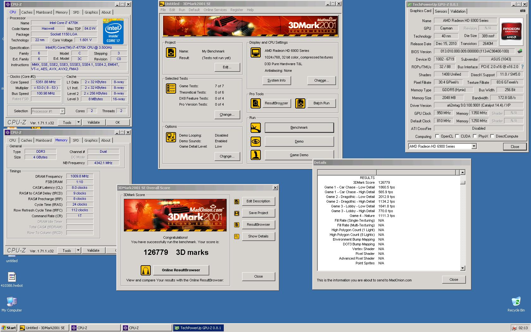Enable the DirectCompute checkbox in GPU-Z
The height and width of the screenshot is (332, 531).
(x=492, y=136)
